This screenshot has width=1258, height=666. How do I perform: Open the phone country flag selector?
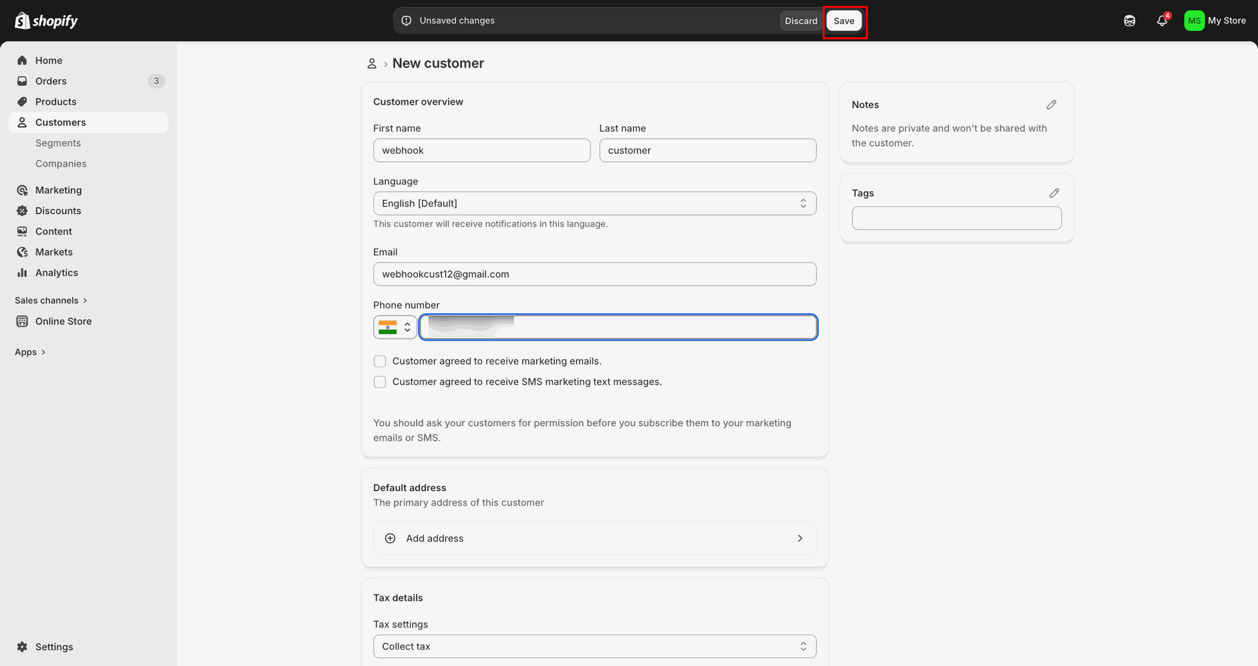pos(395,327)
